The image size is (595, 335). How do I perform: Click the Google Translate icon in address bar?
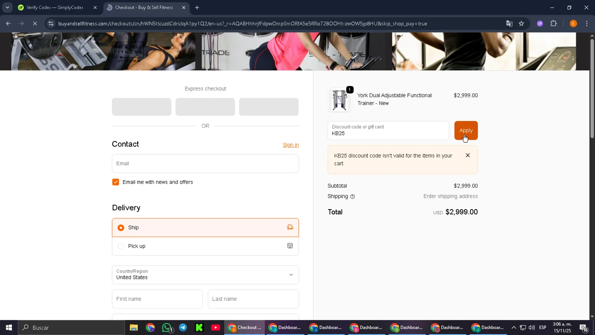coord(509,23)
